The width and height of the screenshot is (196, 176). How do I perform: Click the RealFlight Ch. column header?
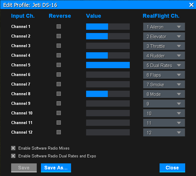click(161, 16)
